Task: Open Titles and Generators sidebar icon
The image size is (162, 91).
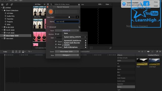Action: coord(12,5)
